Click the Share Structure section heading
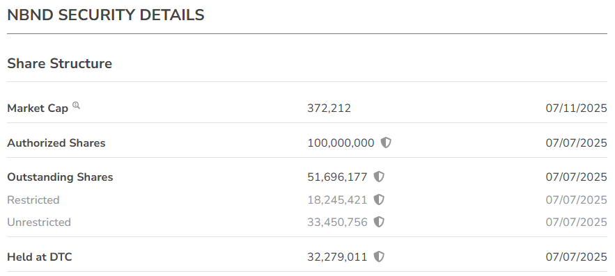Screen dimensions: 615x276 pos(60,63)
